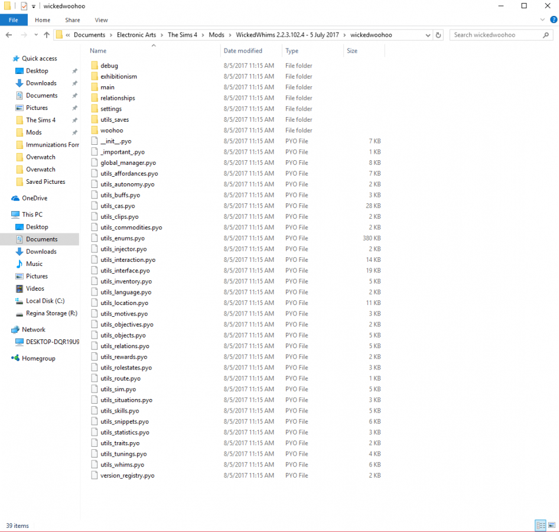Open the address bar history dropdown

(x=428, y=35)
